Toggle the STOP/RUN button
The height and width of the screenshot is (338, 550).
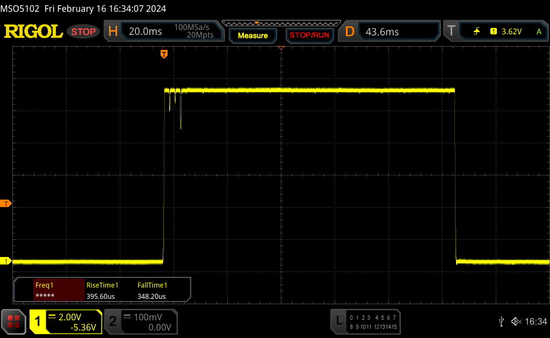(x=309, y=35)
